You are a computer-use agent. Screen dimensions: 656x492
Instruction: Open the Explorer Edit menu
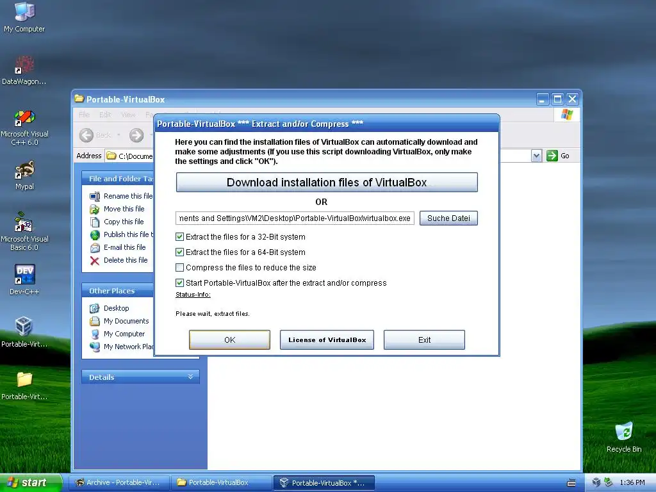[x=105, y=115]
